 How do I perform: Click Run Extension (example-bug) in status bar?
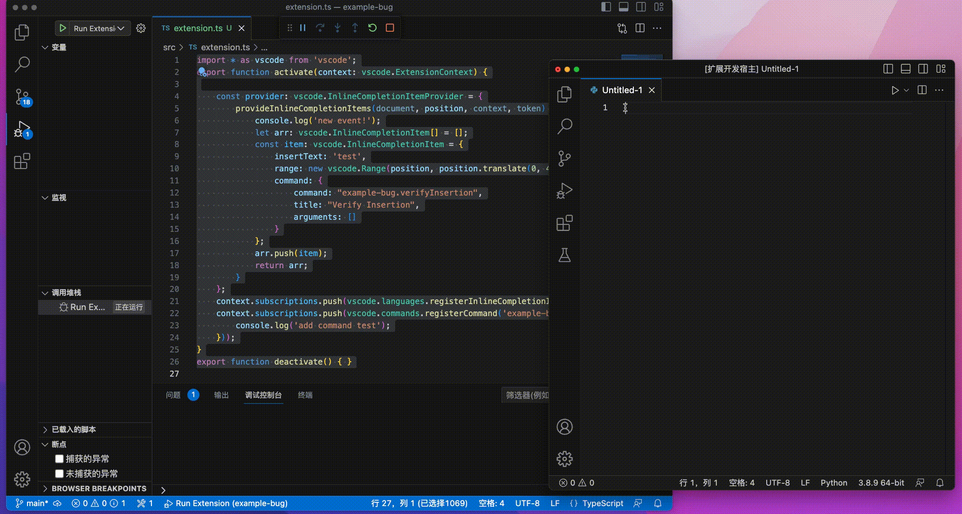(226, 503)
